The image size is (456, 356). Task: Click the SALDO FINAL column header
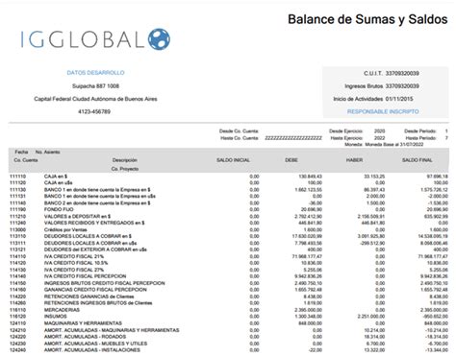418,160
